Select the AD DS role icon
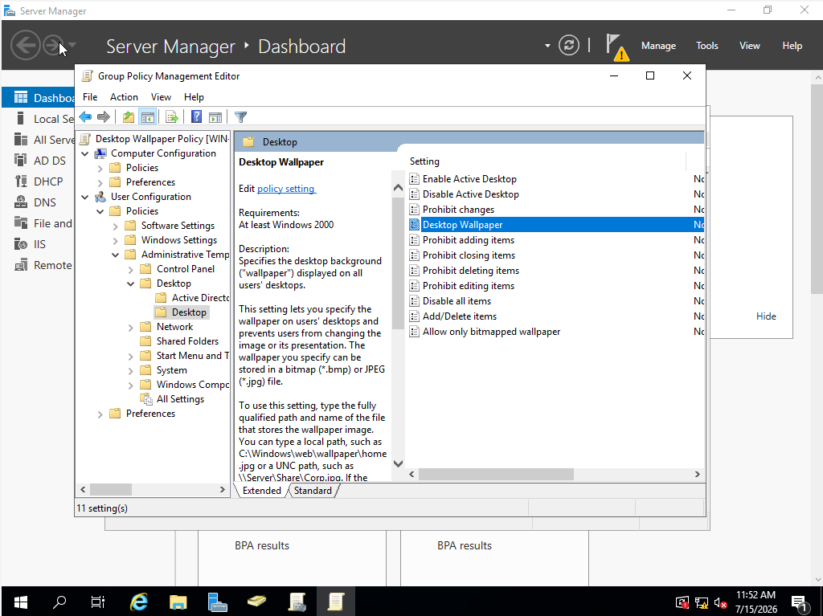 coord(20,160)
